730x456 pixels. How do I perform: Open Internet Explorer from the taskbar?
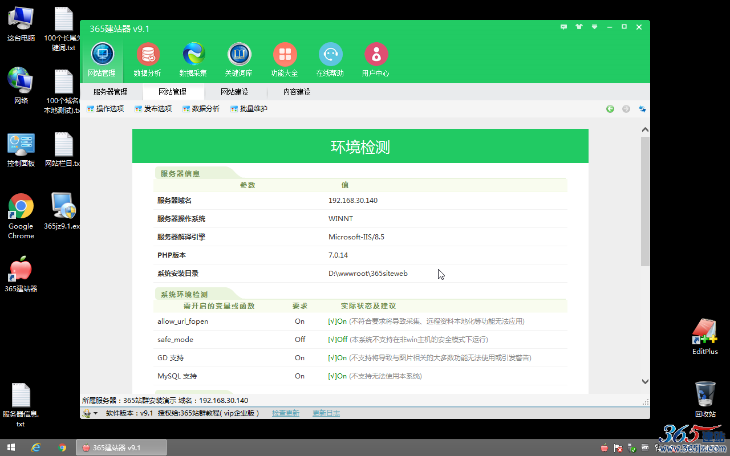point(36,447)
